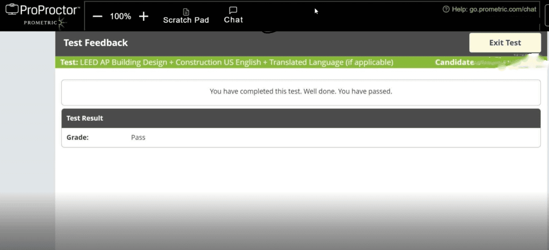Screen dimensions: 549x250
Task: Click the Test Result section header
Action: tap(85, 118)
